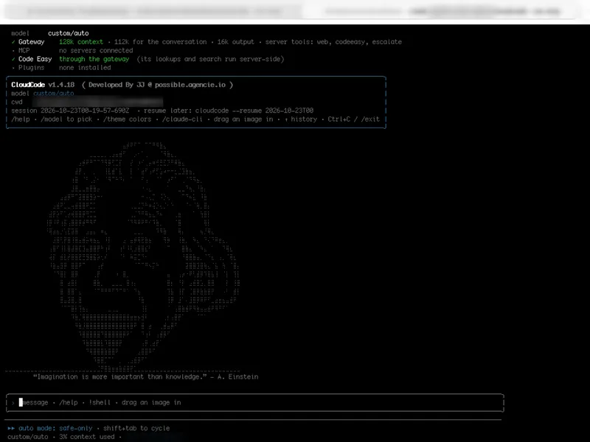
Task: Click 'cwd' label in the banner
Action: click(17, 102)
